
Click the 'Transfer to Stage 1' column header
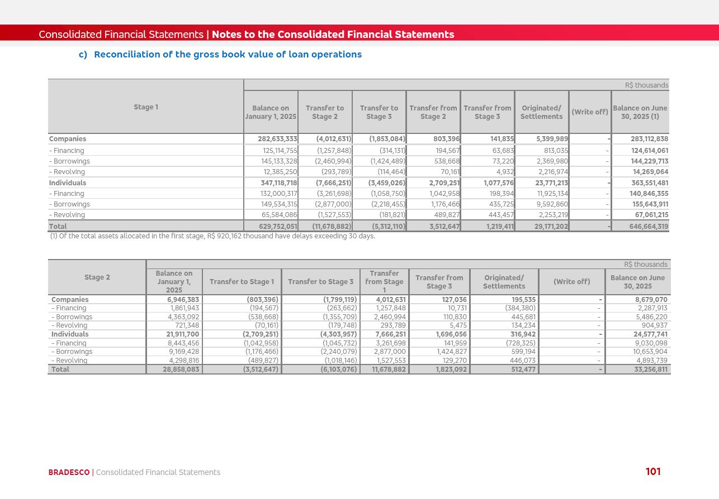242,282
